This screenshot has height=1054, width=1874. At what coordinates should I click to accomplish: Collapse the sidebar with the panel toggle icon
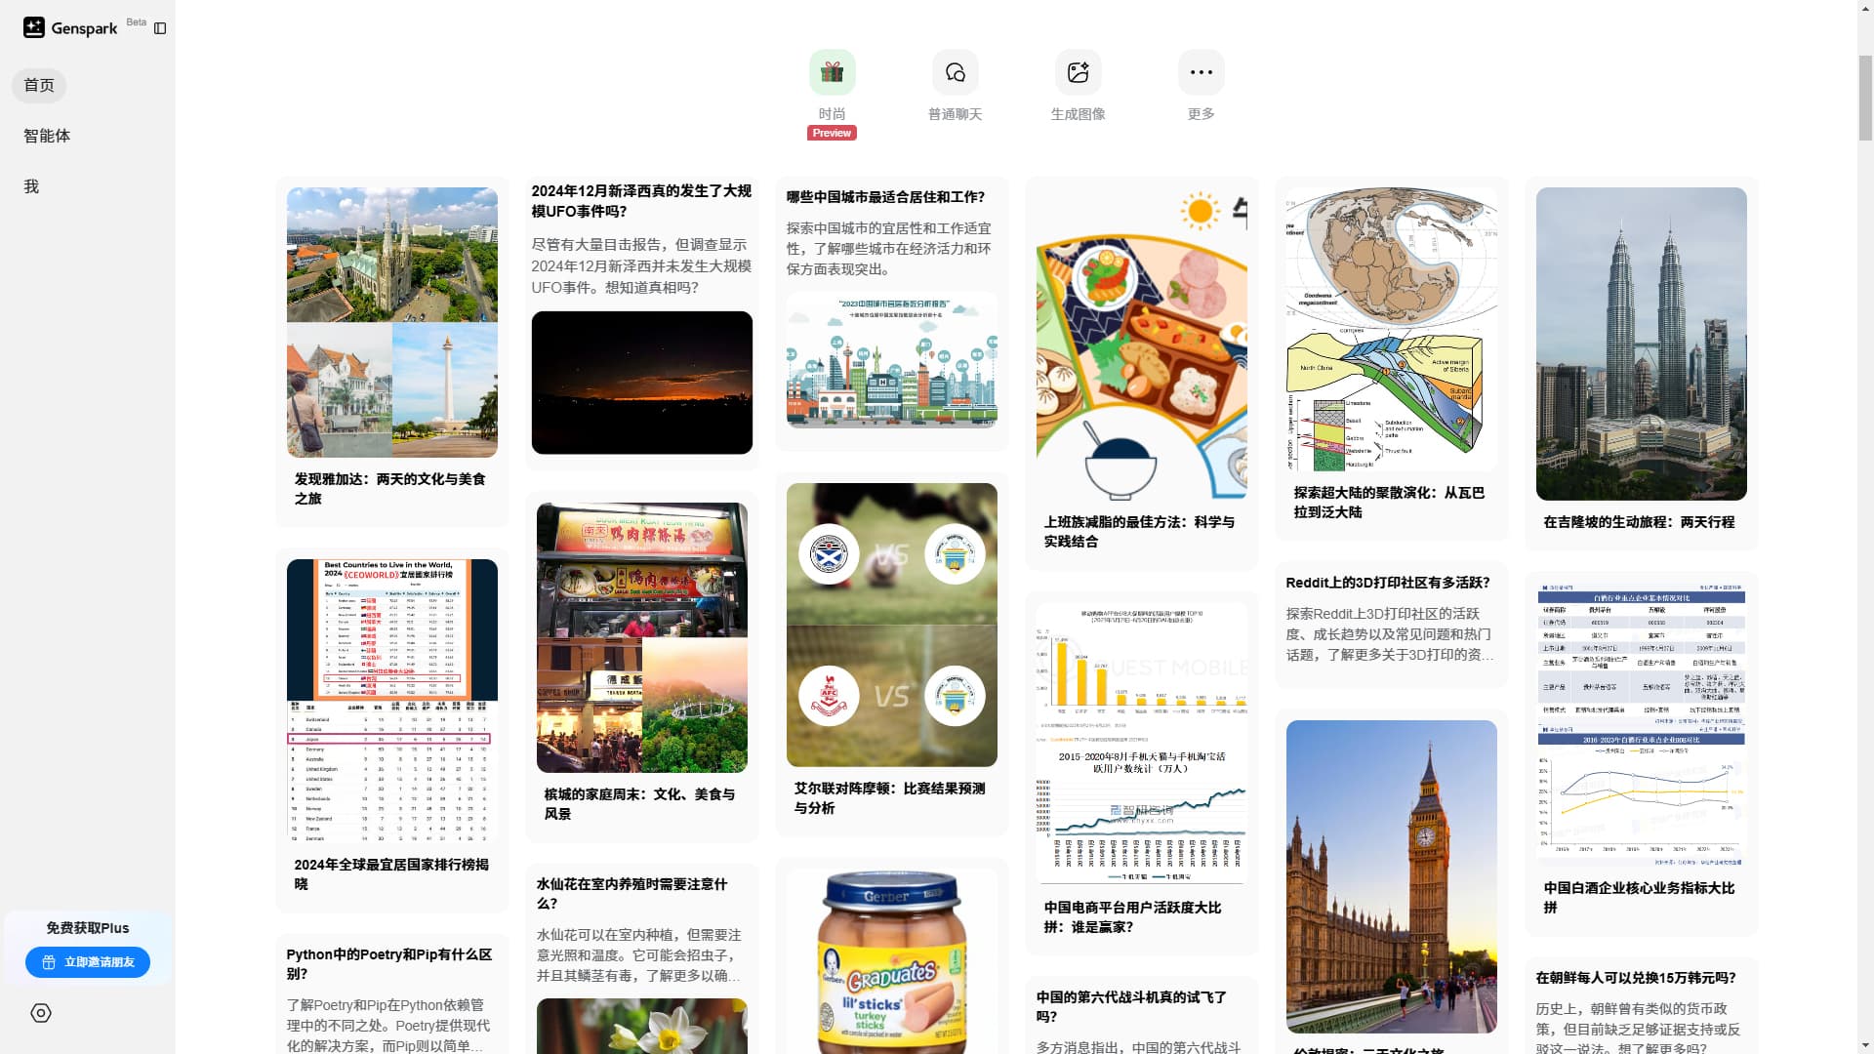tap(159, 28)
